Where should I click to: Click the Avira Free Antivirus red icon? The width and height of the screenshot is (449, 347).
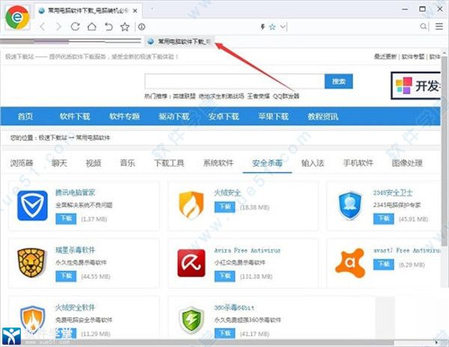pyautogui.click(x=189, y=262)
